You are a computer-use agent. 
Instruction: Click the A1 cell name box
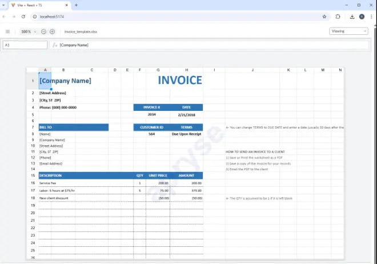(25, 45)
